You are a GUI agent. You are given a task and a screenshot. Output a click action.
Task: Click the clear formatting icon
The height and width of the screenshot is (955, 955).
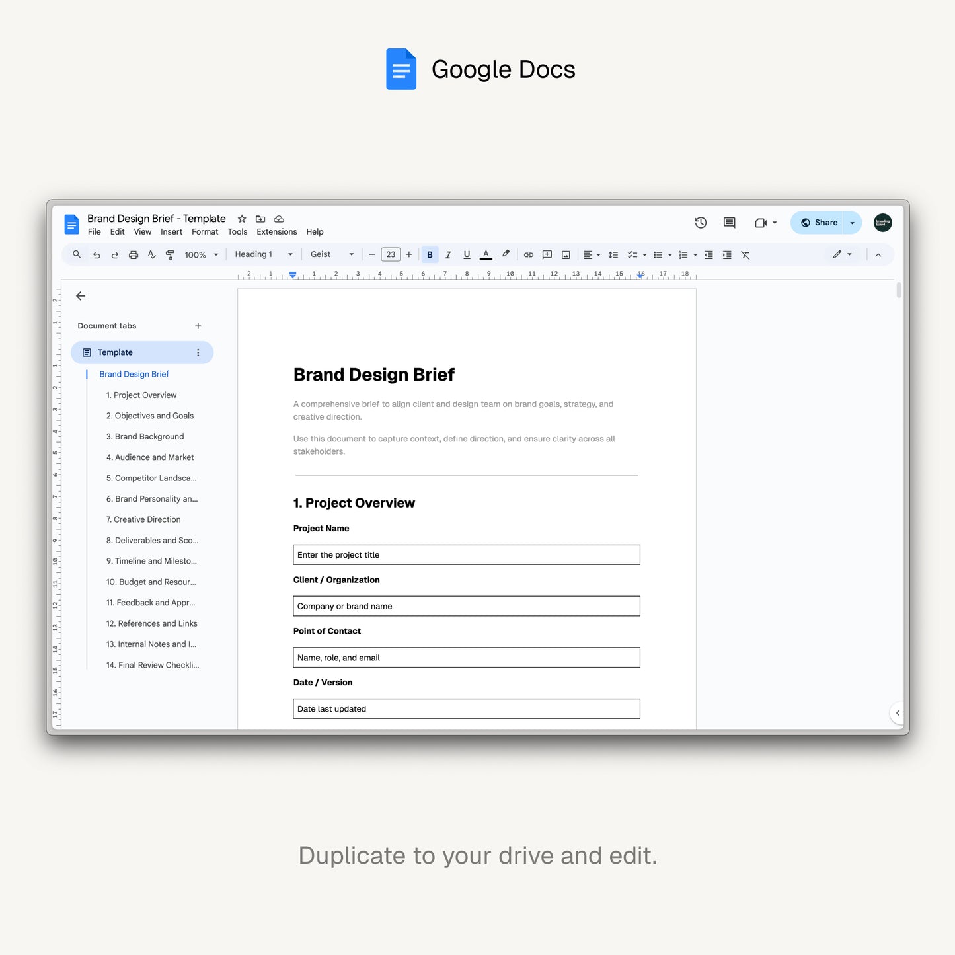coord(745,255)
